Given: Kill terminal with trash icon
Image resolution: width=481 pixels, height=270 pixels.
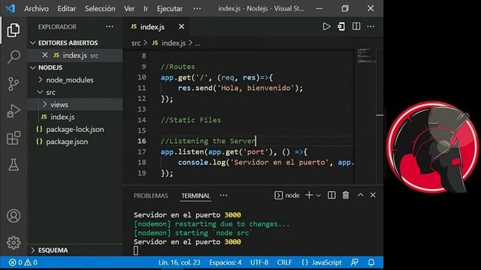Looking at the screenshot, I should pyautogui.click(x=346, y=195).
